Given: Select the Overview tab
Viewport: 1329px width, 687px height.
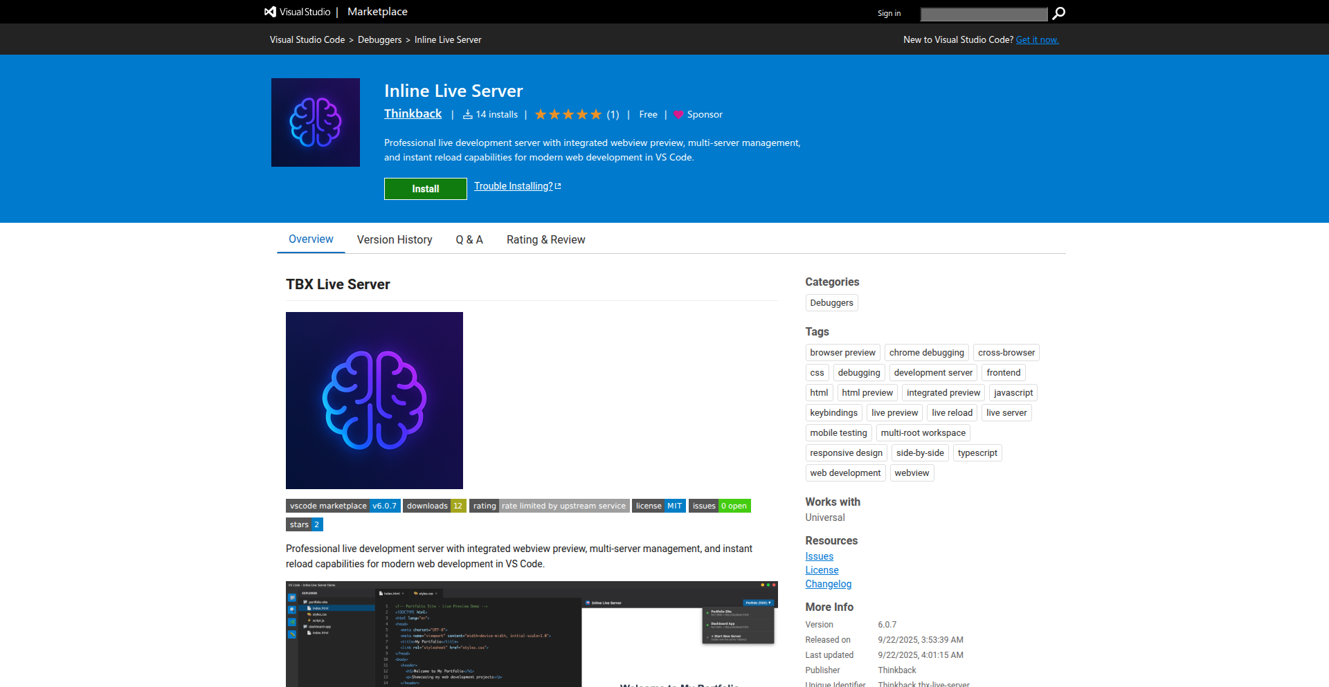Looking at the screenshot, I should pos(311,239).
